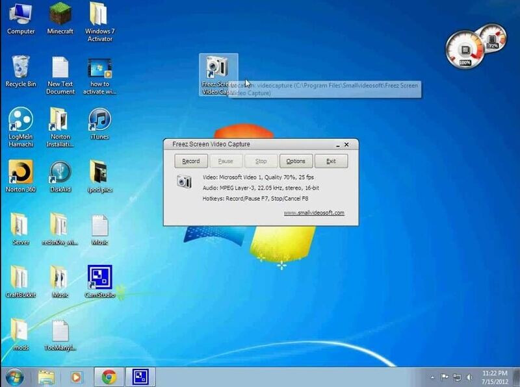Open the Minecraft desktop icon
520x387 pixels.
60,15
